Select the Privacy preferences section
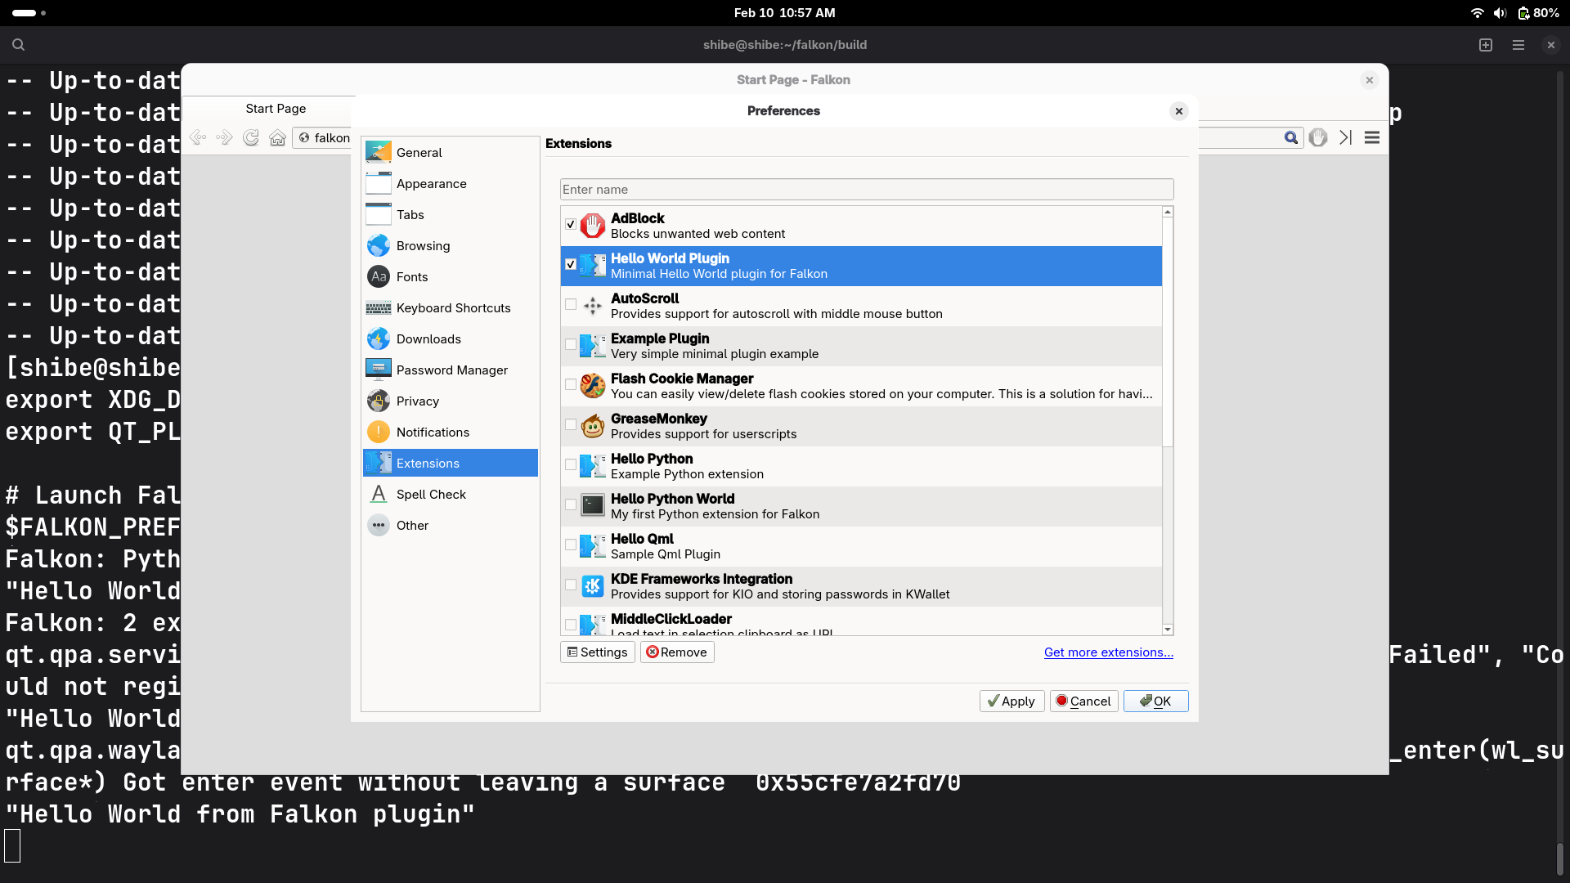The height and width of the screenshot is (883, 1570). coord(418,401)
